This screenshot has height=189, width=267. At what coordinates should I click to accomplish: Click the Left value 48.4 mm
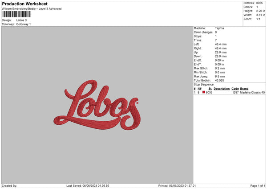221,44
